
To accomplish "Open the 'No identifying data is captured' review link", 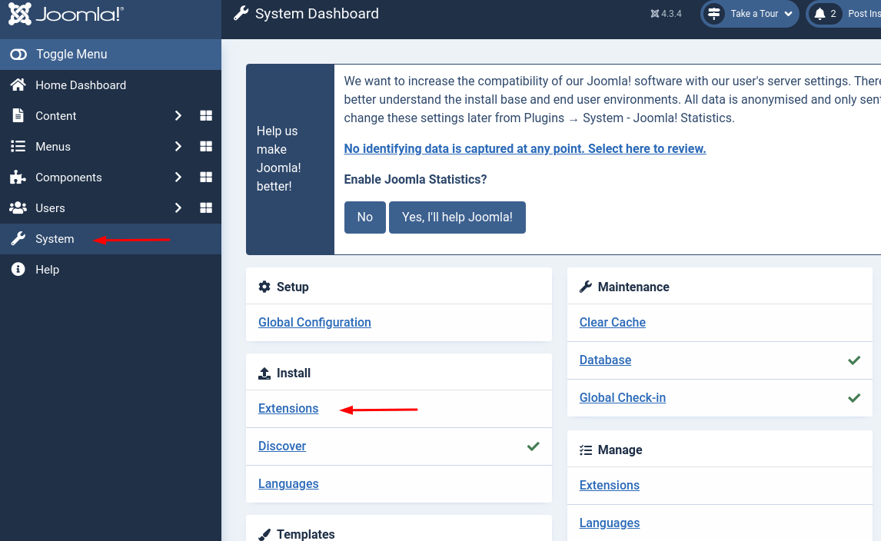I will tap(525, 149).
